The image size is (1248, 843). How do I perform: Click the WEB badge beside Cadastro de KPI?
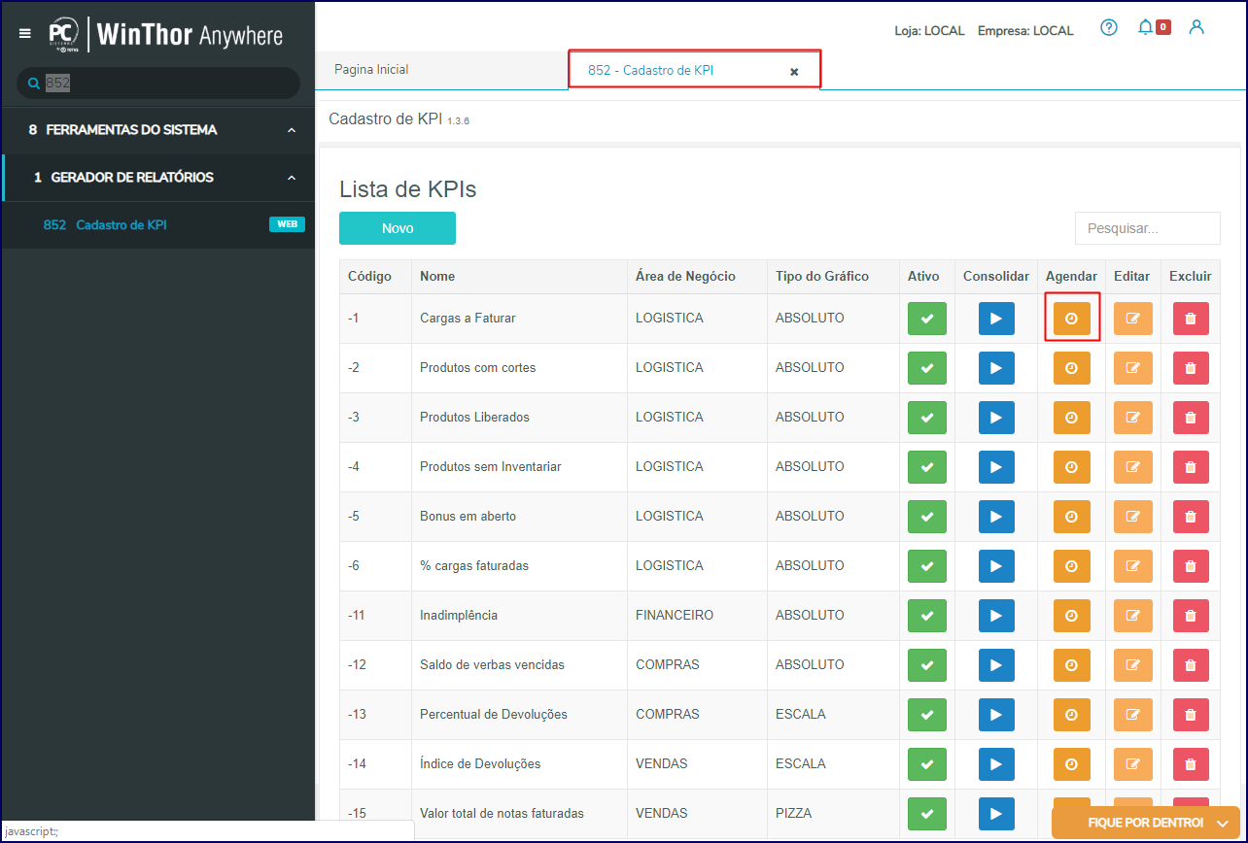click(287, 224)
